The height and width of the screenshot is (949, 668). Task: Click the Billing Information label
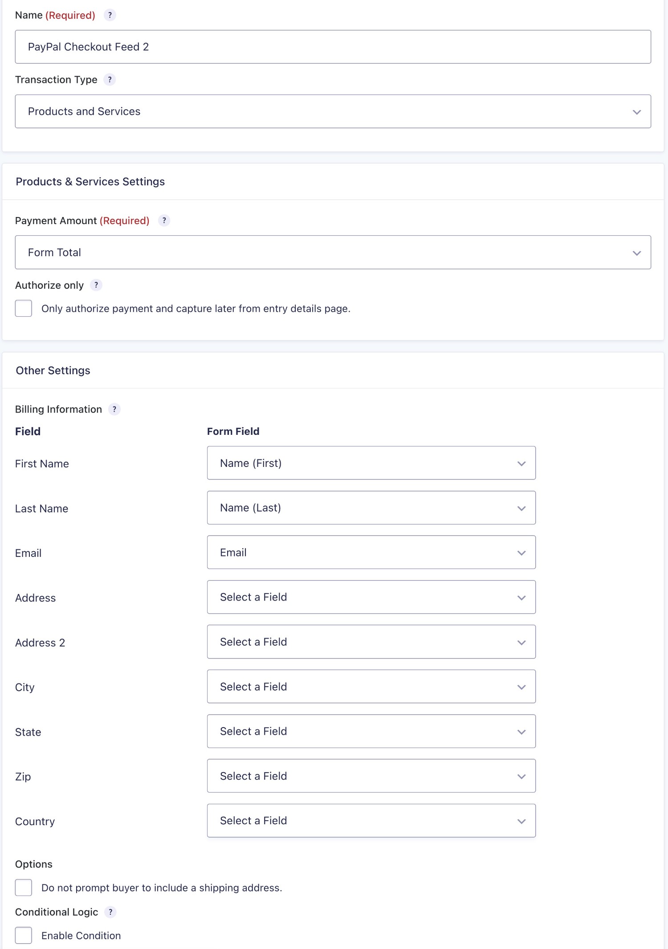click(58, 409)
